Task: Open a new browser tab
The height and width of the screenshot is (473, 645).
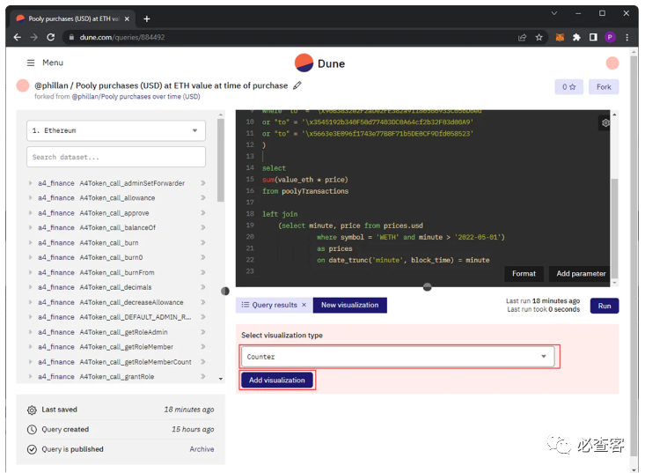Action: tap(147, 18)
